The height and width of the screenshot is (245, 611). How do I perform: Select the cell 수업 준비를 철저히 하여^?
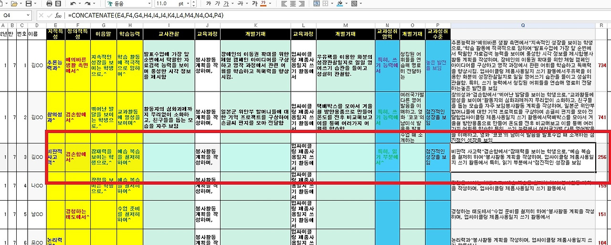pyautogui.click(x=130, y=214)
